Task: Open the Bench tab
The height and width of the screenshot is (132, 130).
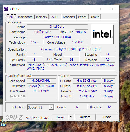Action: 82,17
